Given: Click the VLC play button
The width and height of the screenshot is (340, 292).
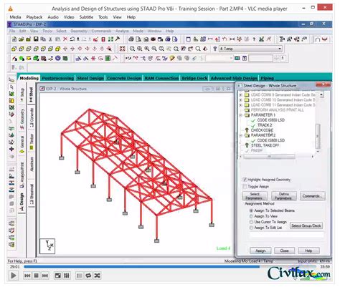Looking at the screenshot, I should click(14, 276).
